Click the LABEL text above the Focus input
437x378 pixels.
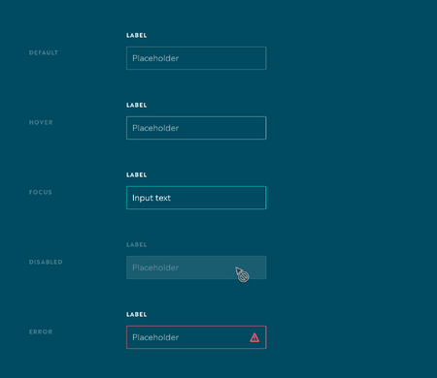137,174
